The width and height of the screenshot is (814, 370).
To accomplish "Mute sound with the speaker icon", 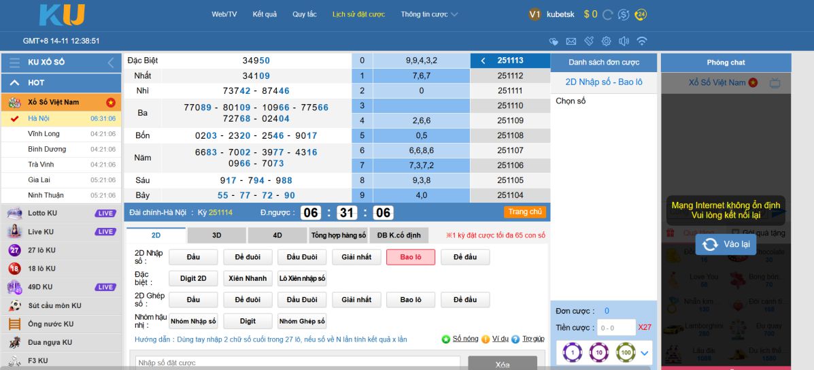I will [624, 41].
